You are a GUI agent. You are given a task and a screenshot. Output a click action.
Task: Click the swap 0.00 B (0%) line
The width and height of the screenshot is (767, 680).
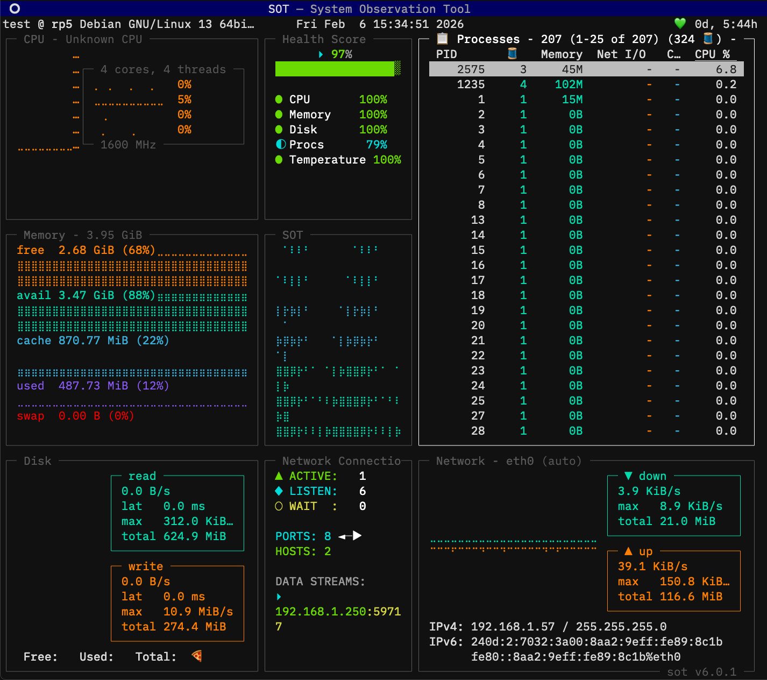pos(75,415)
